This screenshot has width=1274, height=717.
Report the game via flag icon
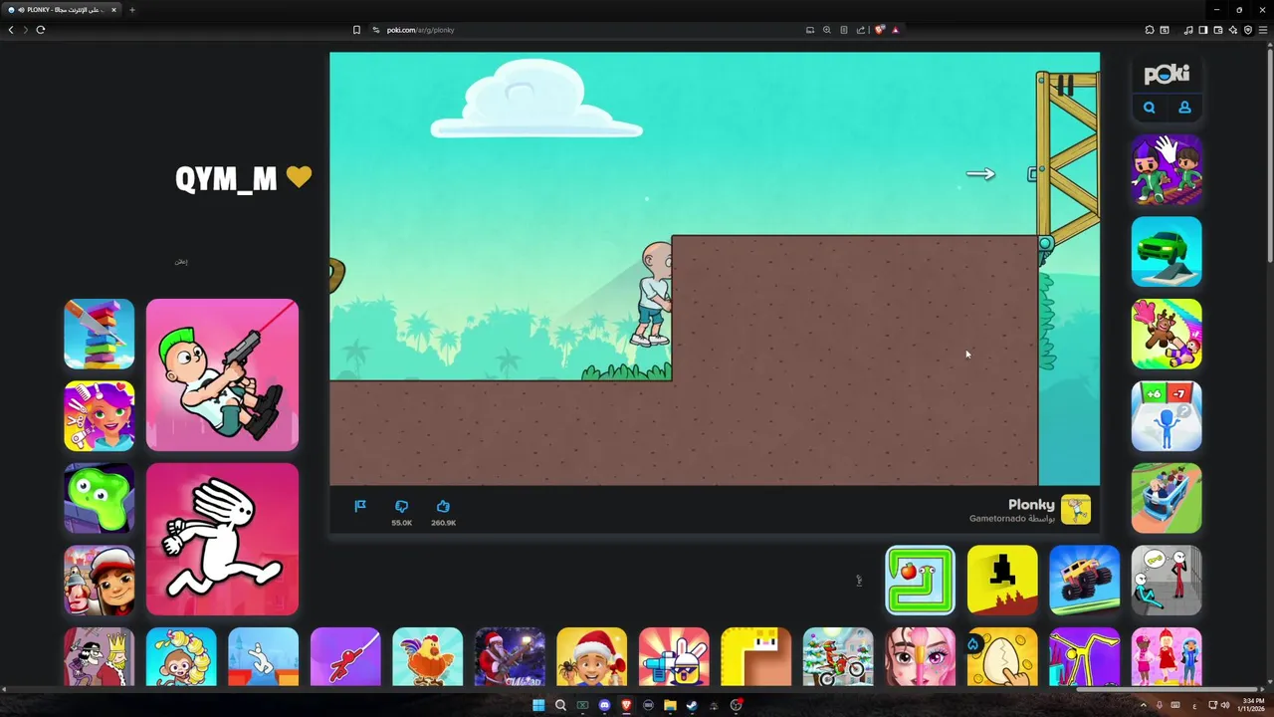[x=360, y=506]
